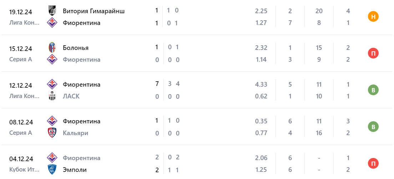Click green win badge for Cagliari match
The height and width of the screenshot is (179, 394).
pyautogui.click(x=373, y=127)
